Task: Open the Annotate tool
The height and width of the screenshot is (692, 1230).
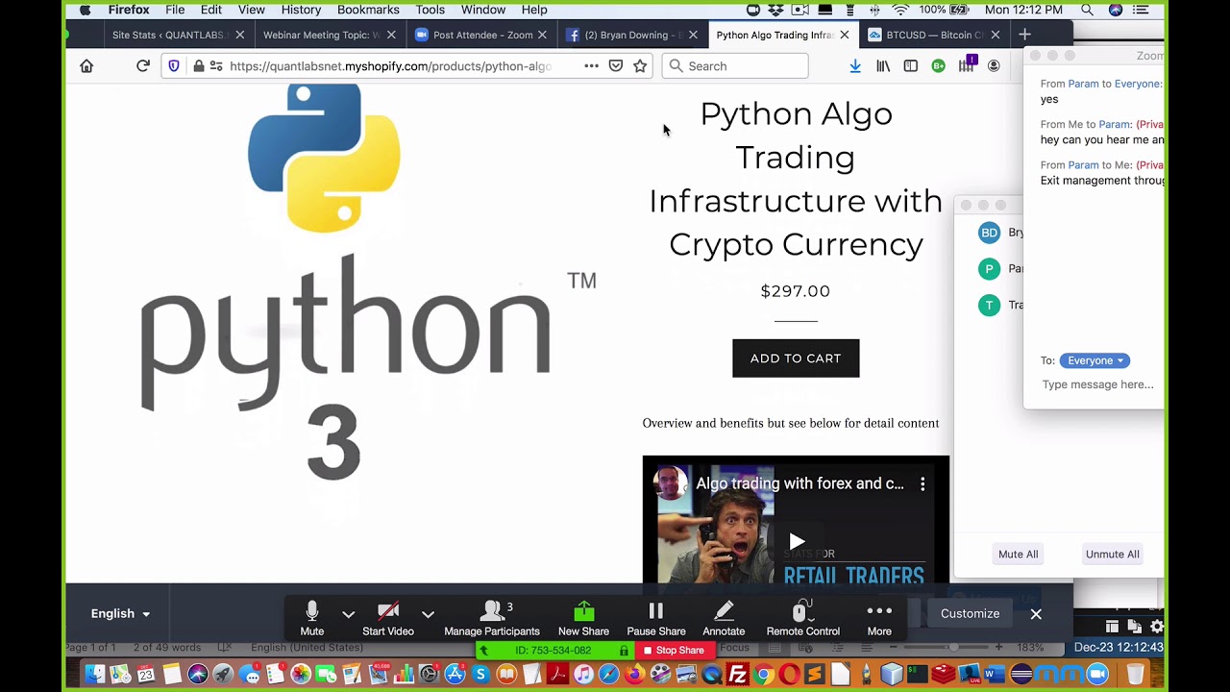Action: click(724, 619)
